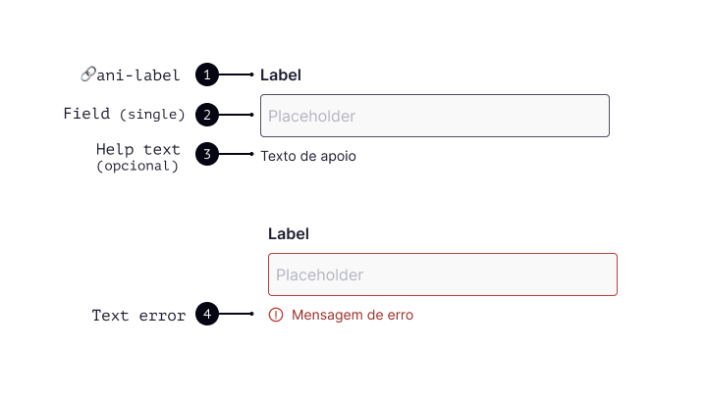Click connector line extending from badge 4

237,314
